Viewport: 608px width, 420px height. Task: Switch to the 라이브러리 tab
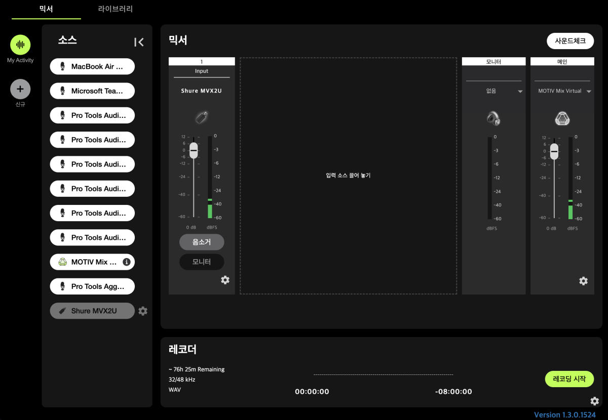116,9
